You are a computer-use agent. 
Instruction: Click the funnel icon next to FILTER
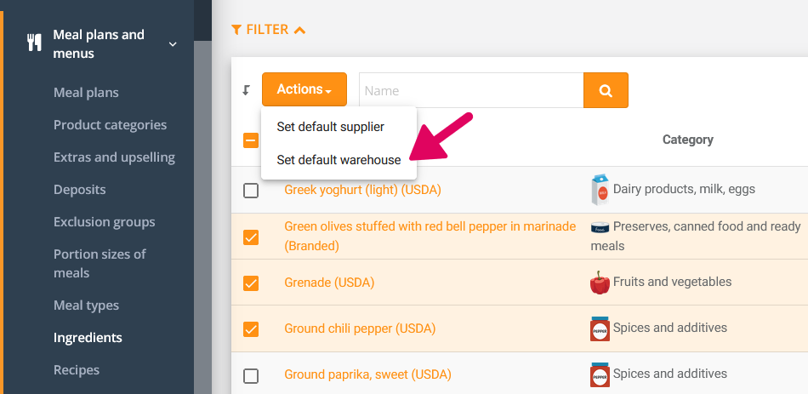pyautogui.click(x=236, y=30)
